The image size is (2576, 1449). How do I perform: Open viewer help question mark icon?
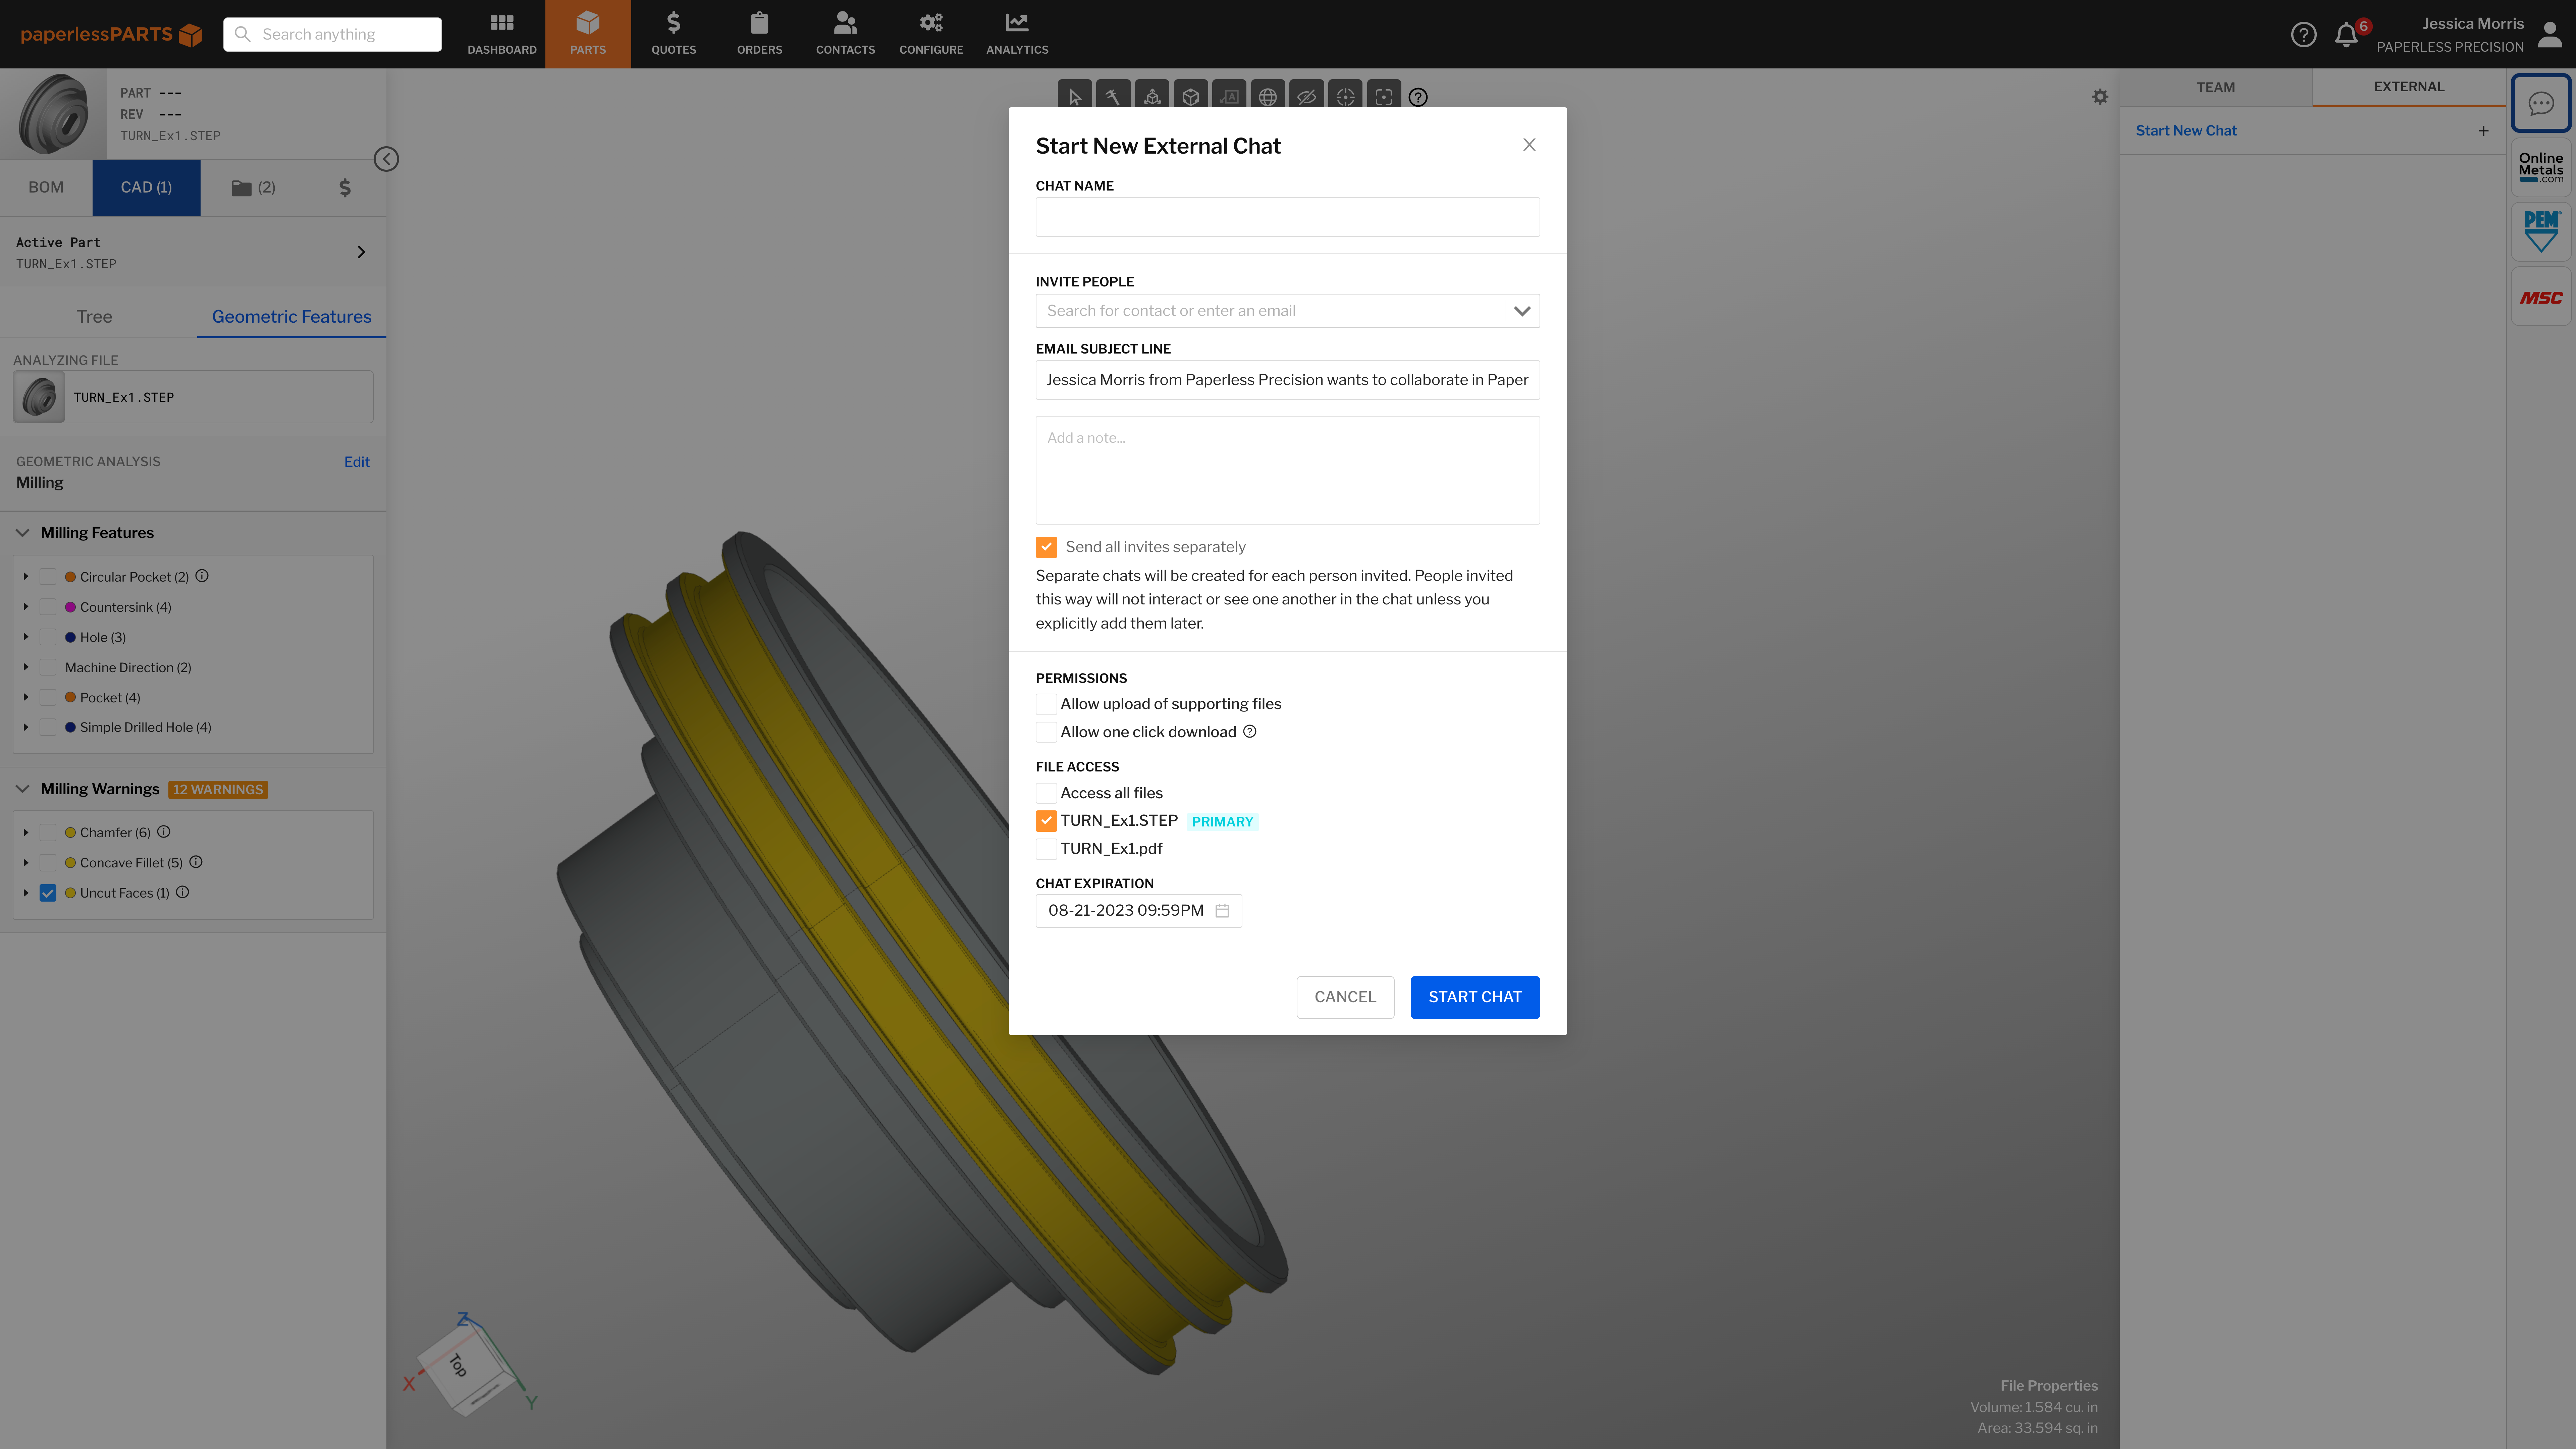[1418, 97]
